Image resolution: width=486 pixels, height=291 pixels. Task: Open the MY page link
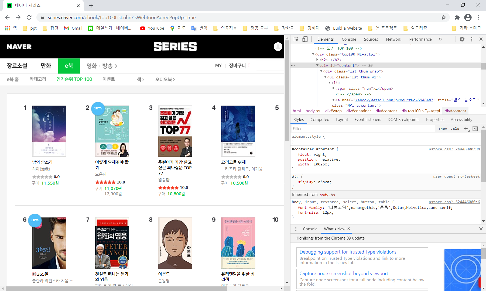218,65
